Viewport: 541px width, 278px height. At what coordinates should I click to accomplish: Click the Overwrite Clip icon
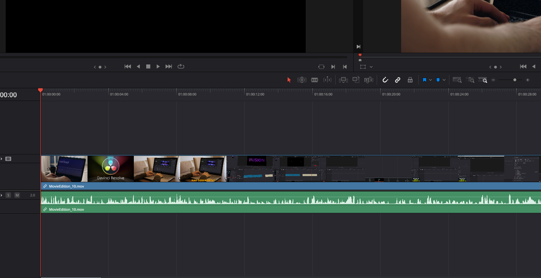(x=356, y=80)
